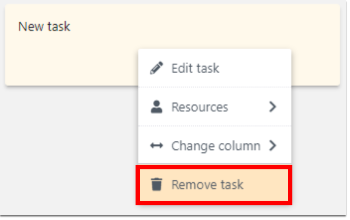Click the word "column" in Change column

(x=239, y=146)
